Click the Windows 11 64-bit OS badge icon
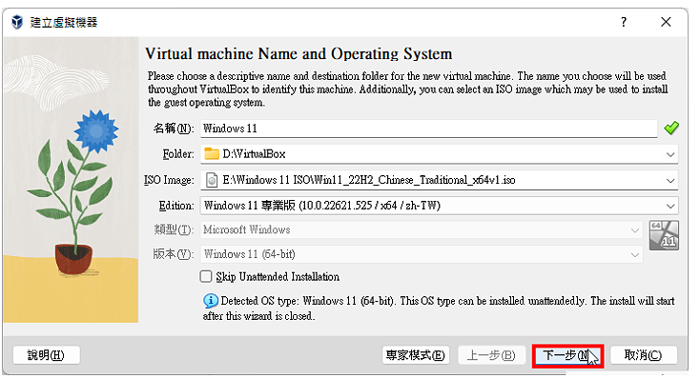Image resolution: width=700 pixels, height=378 pixels. [x=664, y=235]
